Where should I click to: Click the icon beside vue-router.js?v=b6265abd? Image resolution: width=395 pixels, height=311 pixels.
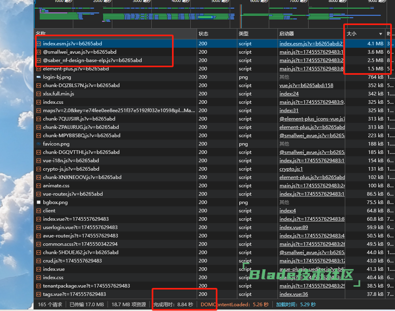39,194
